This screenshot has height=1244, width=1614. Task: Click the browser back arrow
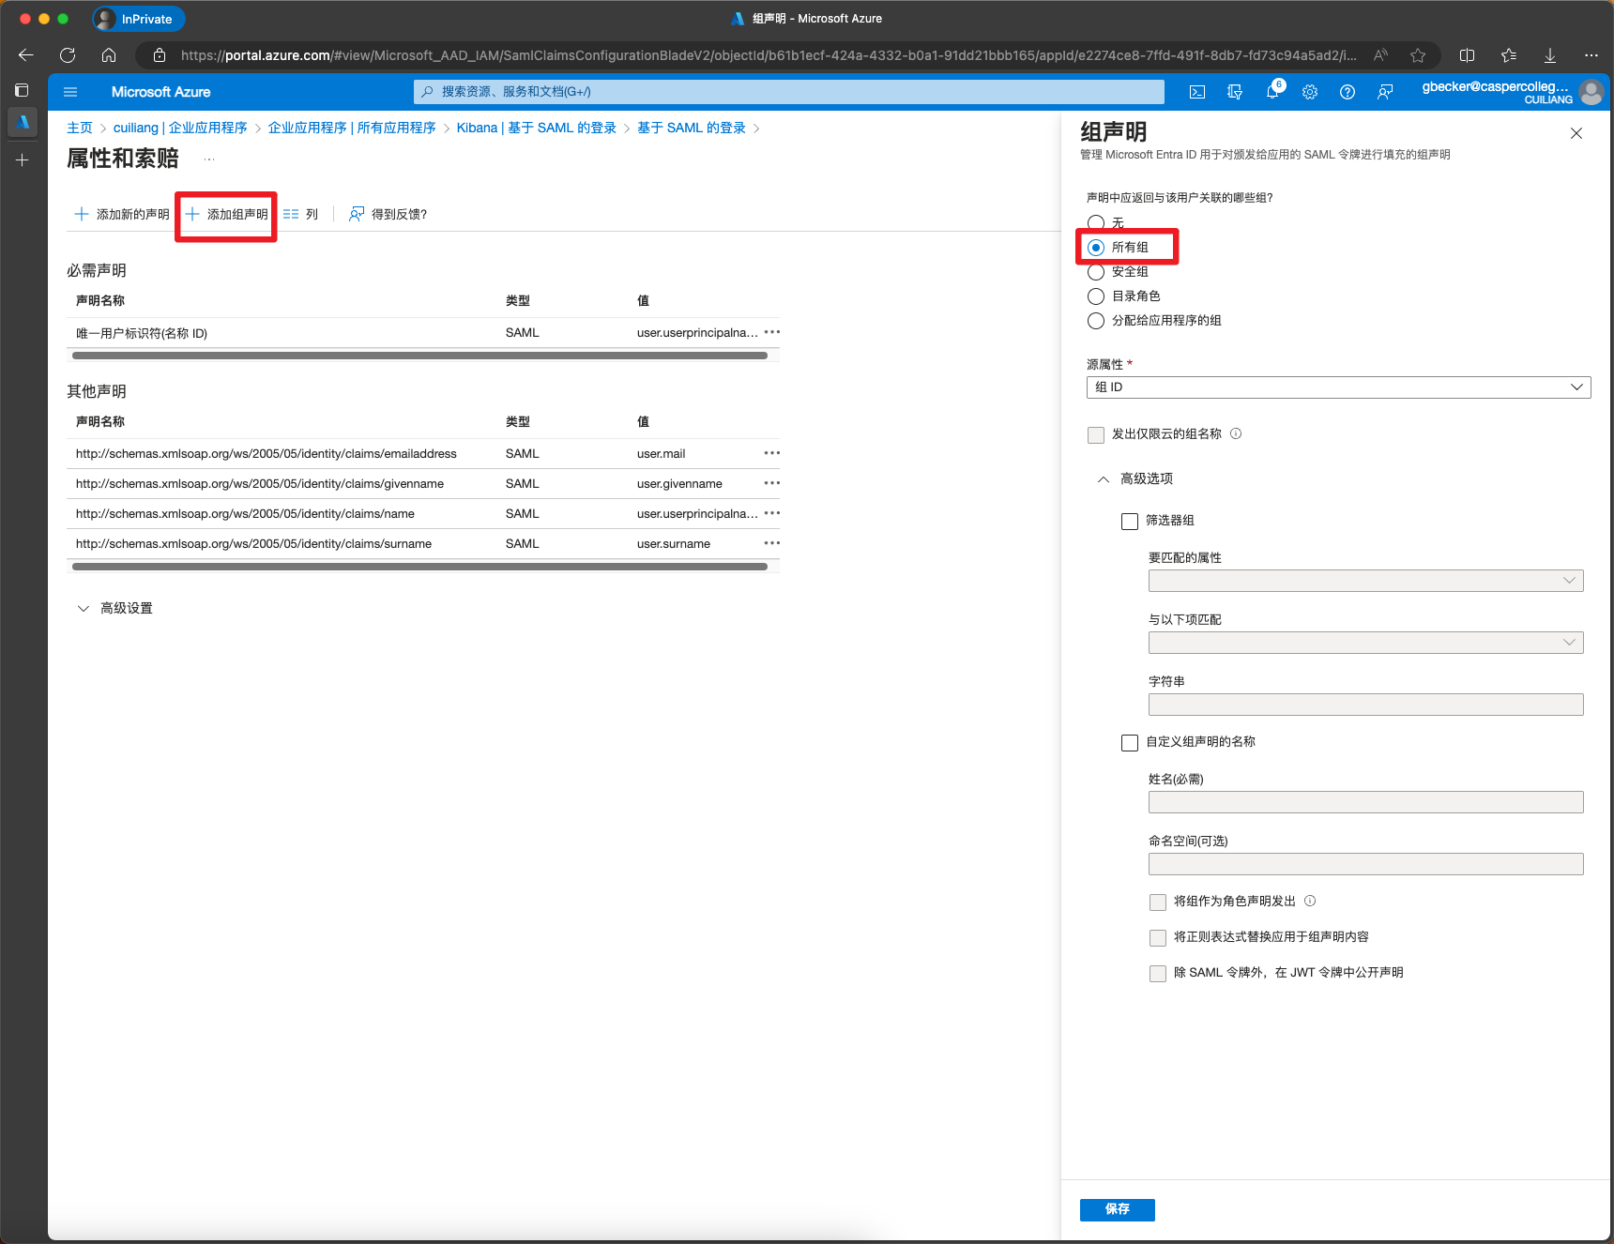pos(26,55)
